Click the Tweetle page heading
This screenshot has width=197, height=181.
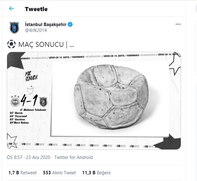[36, 9]
